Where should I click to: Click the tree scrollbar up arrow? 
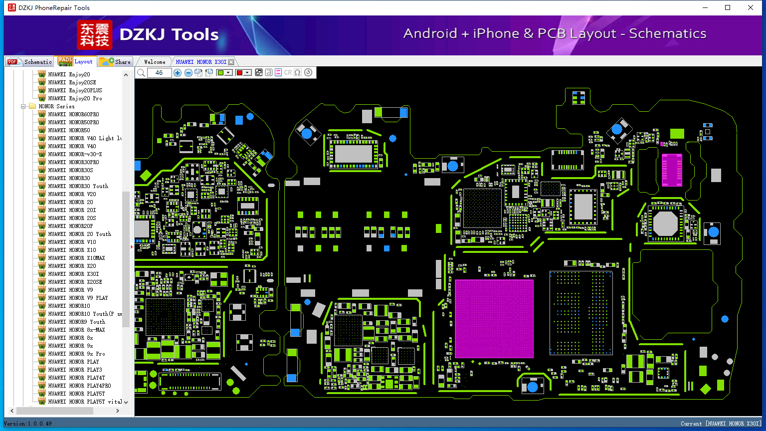[x=126, y=75]
